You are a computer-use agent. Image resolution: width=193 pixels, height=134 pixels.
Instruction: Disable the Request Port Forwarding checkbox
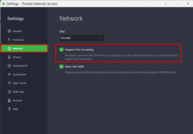[61, 50]
